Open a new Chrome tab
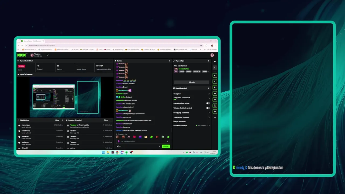This screenshot has height=194, width=345. click(47, 41)
